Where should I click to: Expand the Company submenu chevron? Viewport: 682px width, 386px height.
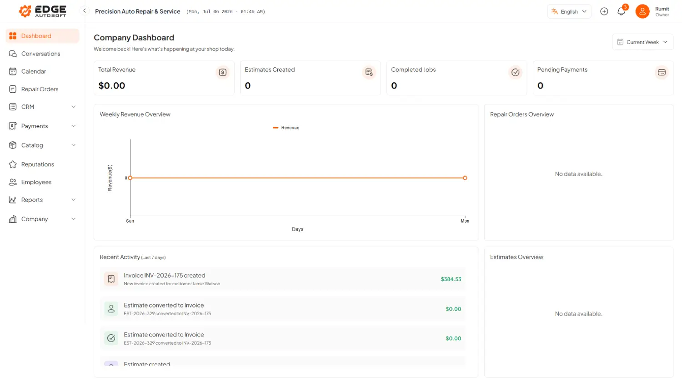click(x=73, y=219)
